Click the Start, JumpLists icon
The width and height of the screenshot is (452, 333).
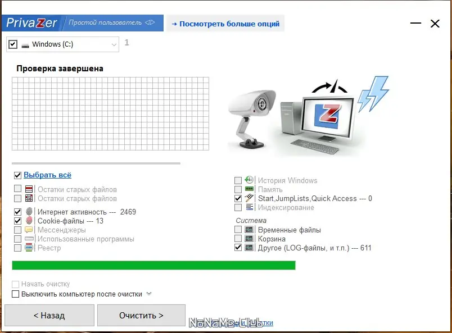(249, 198)
